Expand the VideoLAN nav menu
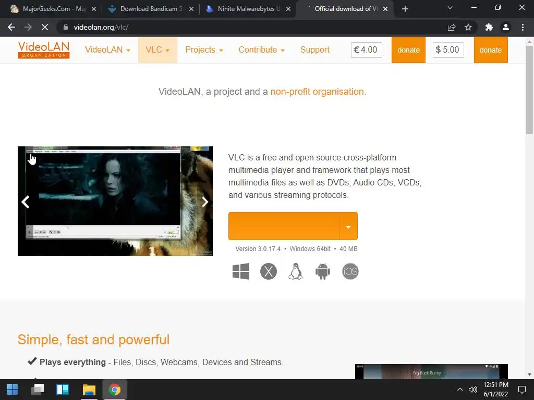The width and height of the screenshot is (534, 400). coord(107,50)
